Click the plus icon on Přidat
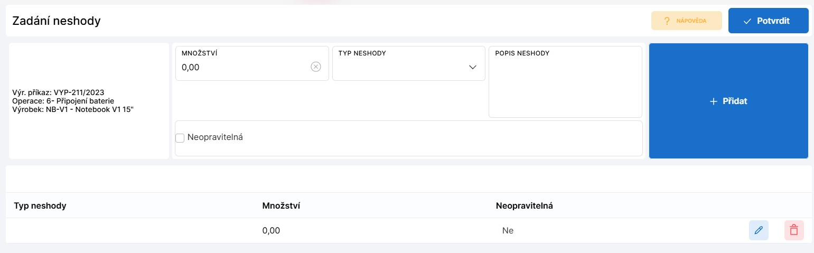Viewport: 814px width, 253px height. point(713,101)
